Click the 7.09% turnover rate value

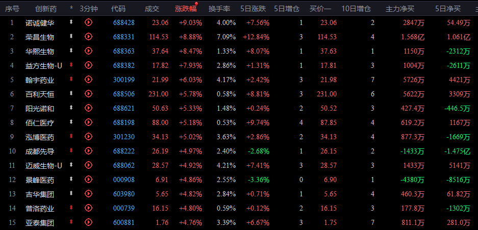coord(226,37)
